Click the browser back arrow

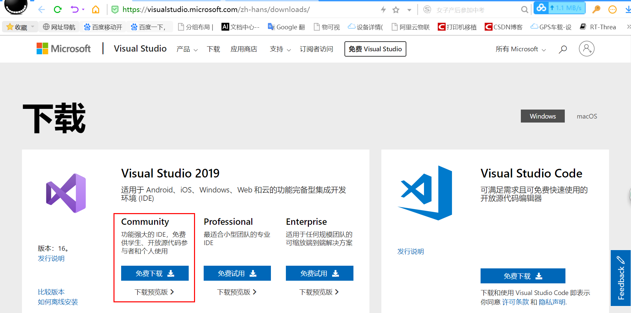click(42, 10)
